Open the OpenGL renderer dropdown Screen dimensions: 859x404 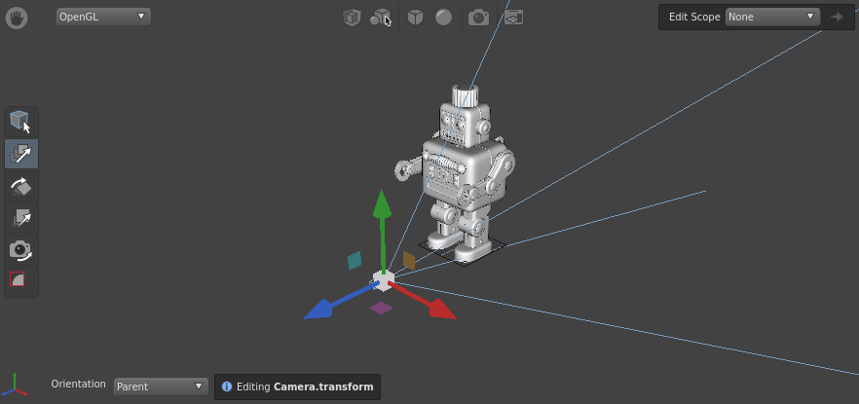(103, 17)
